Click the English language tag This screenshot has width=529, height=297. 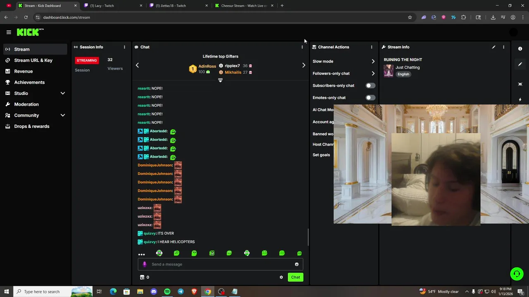point(403,74)
